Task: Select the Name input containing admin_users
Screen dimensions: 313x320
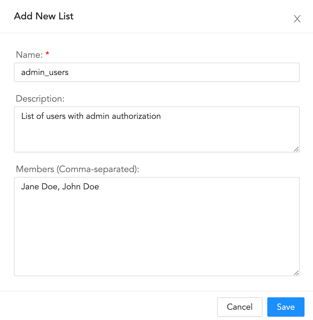Action: tap(156, 72)
